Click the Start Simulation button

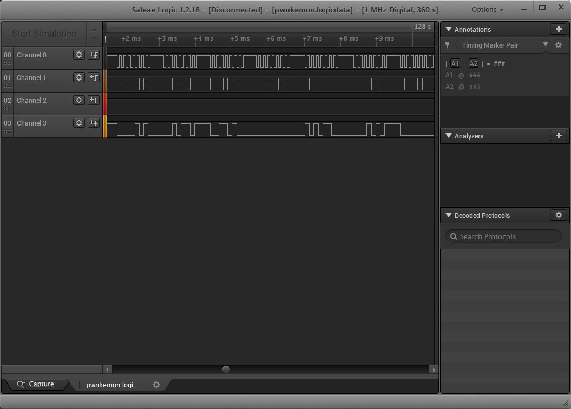tap(44, 34)
